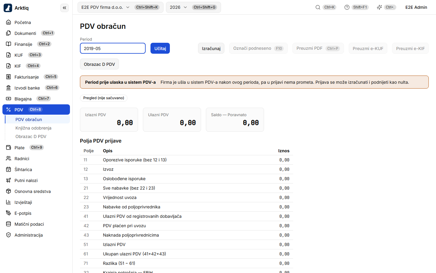Click the 'Oporezive isporuke (bez 12 i 13)' row text
Viewport: 436px width, 273px height.
pos(135,160)
